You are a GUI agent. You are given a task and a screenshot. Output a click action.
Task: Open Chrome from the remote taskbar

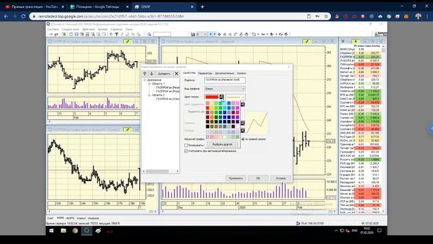(x=75, y=230)
